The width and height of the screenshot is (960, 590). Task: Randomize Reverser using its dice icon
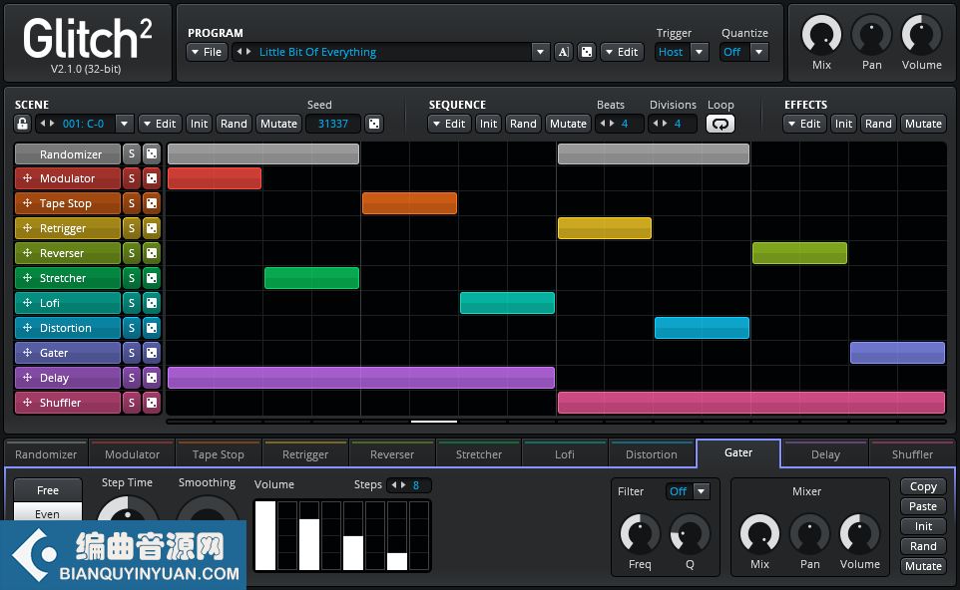click(x=152, y=253)
